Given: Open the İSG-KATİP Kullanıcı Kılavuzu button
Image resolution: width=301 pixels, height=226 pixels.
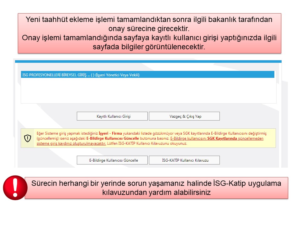Looking at the screenshot, I should coord(184,160).
